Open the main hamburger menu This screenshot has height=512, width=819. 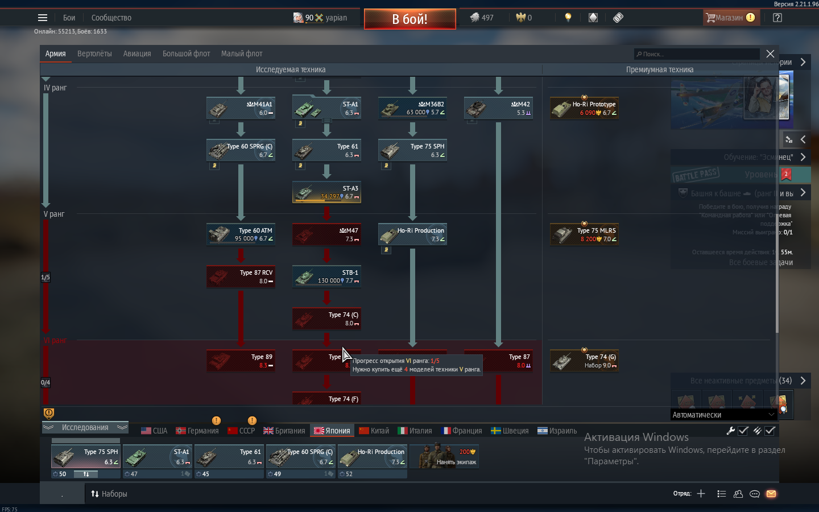pos(43,18)
